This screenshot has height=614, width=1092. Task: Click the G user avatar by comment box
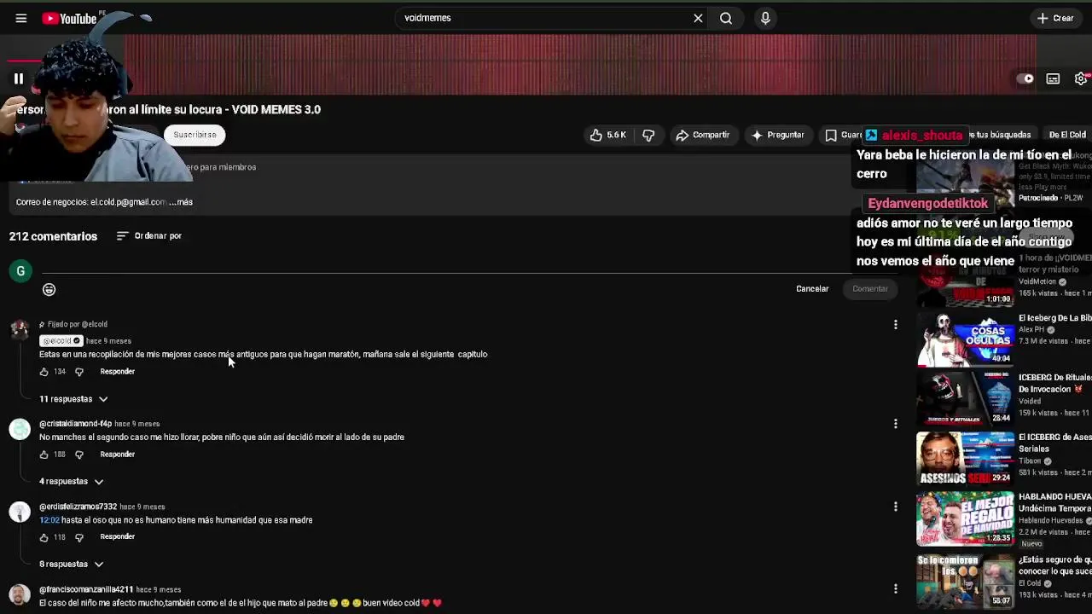click(x=20, y=271)
